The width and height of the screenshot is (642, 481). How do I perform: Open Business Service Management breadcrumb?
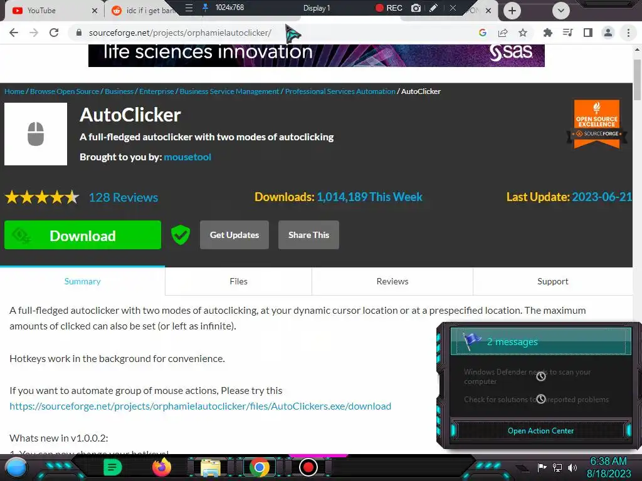229,91
